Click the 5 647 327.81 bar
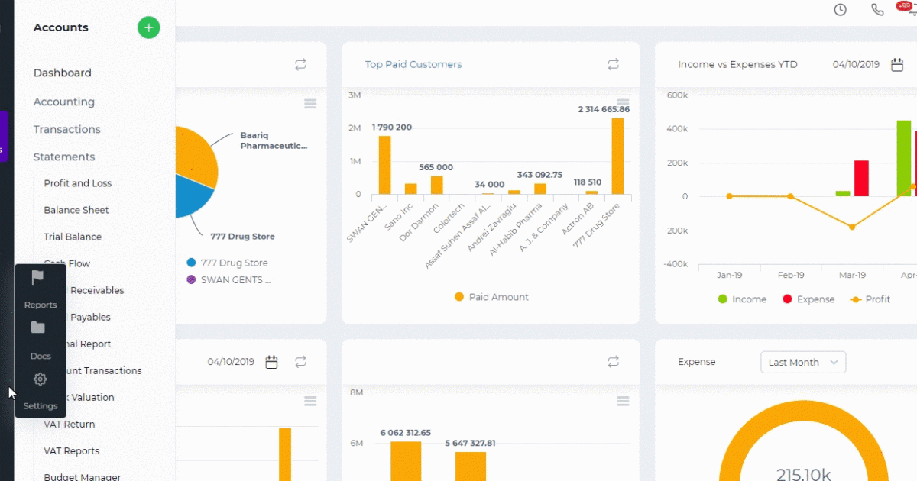The width and height of the screenshot is (917, 481). click(x=471, y=466)
